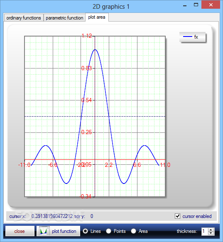The width and height of the screenshot is (223, 242).
Task: Switch to the ordinary functions tab
Action: click(x=24, y=18)
